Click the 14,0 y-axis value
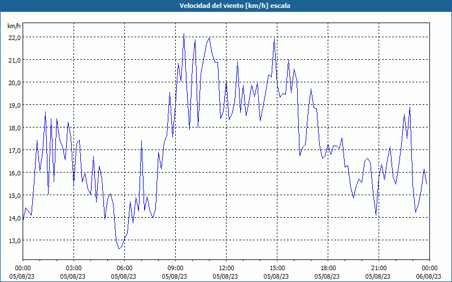This screenshot has width=452, height=282. click(15, 218)
